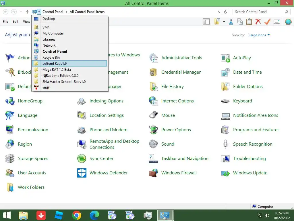Launch Edge from the taskbar

pyautogui.click(x=94, y=215)
